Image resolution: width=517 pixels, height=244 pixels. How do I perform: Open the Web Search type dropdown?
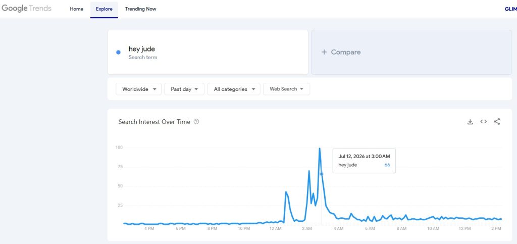pos(287,89)
